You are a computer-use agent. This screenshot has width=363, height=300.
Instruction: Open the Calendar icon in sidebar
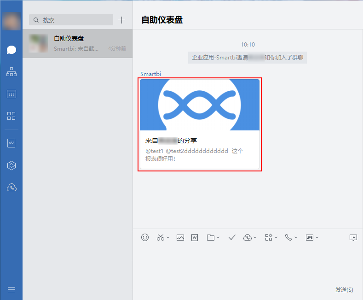12,94
